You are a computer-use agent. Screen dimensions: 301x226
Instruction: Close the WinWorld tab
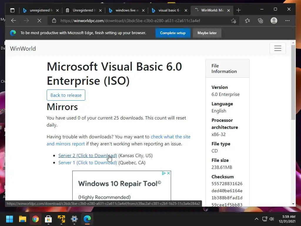(228, 10)
